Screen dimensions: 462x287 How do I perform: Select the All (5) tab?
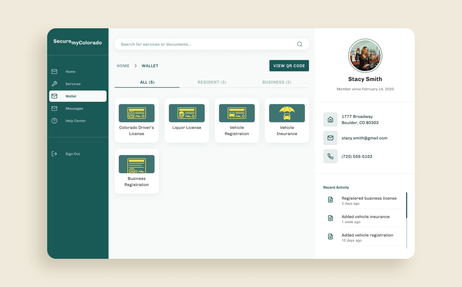[147, 82]
